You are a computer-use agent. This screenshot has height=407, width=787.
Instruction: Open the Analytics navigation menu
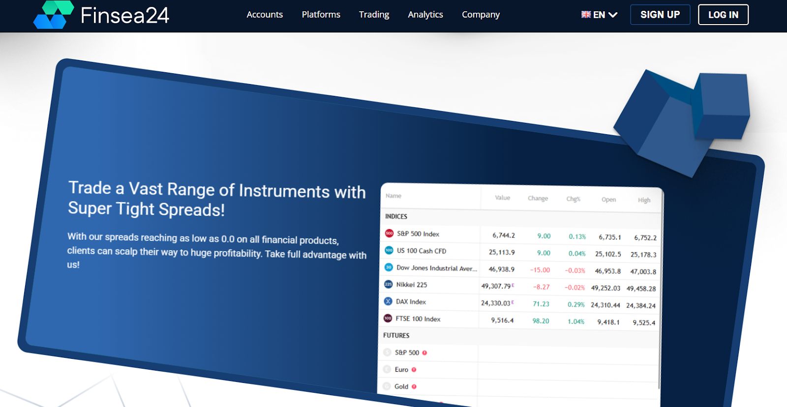tap(425, 15)
